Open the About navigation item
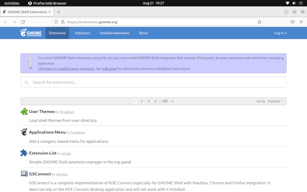The image size is (307, 192). tap(143, 33)
